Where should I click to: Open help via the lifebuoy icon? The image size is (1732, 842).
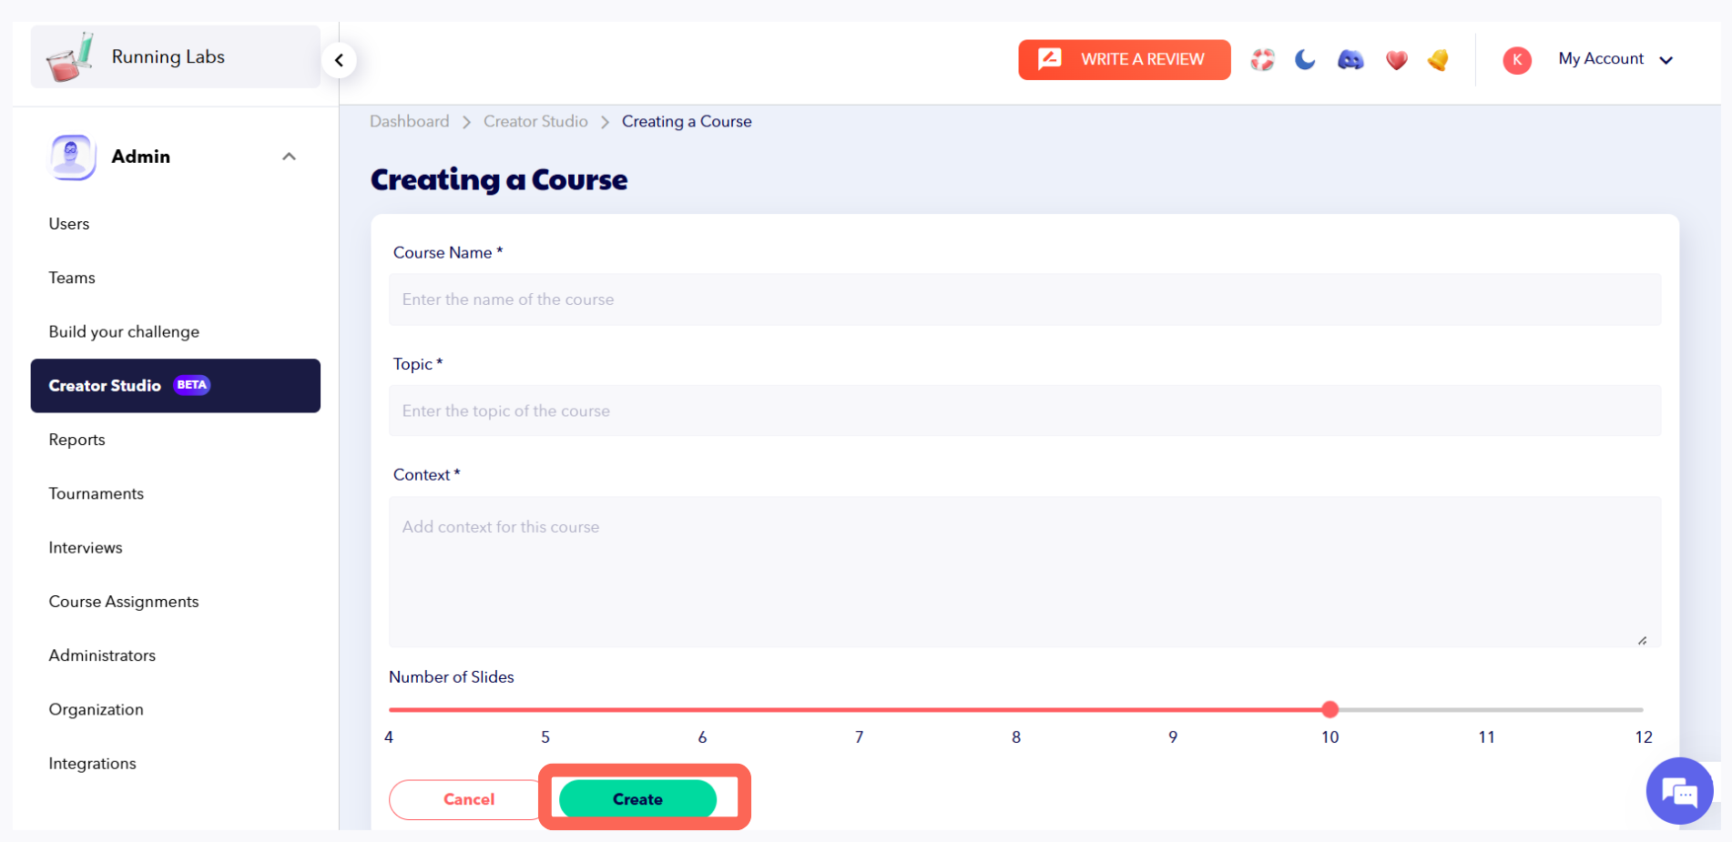(1262, 59)
